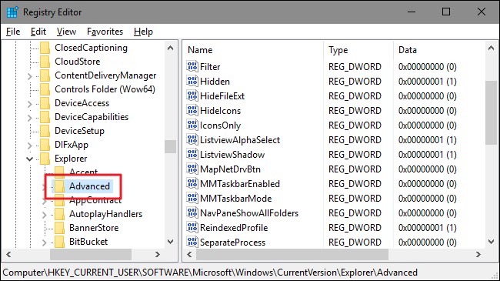Maximize the Registry Editor window
This screenshot has height=281, width=500.
coord(446,12)
